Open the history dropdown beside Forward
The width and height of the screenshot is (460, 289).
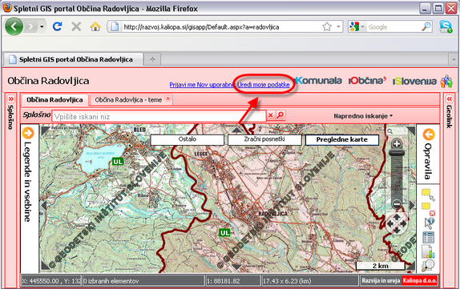click(42, 26)
